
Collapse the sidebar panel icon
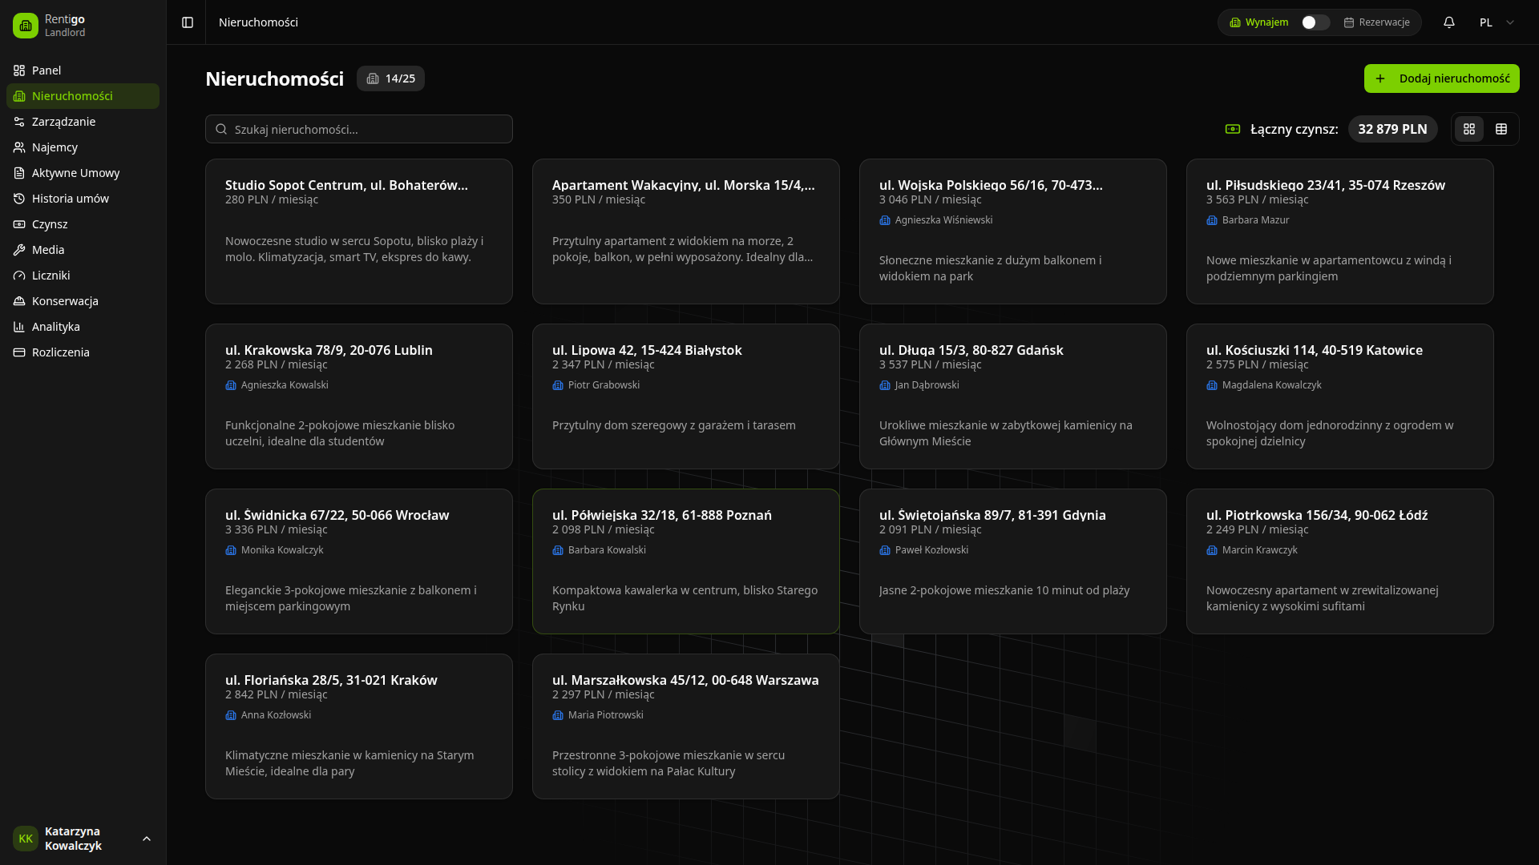[188, 22]
